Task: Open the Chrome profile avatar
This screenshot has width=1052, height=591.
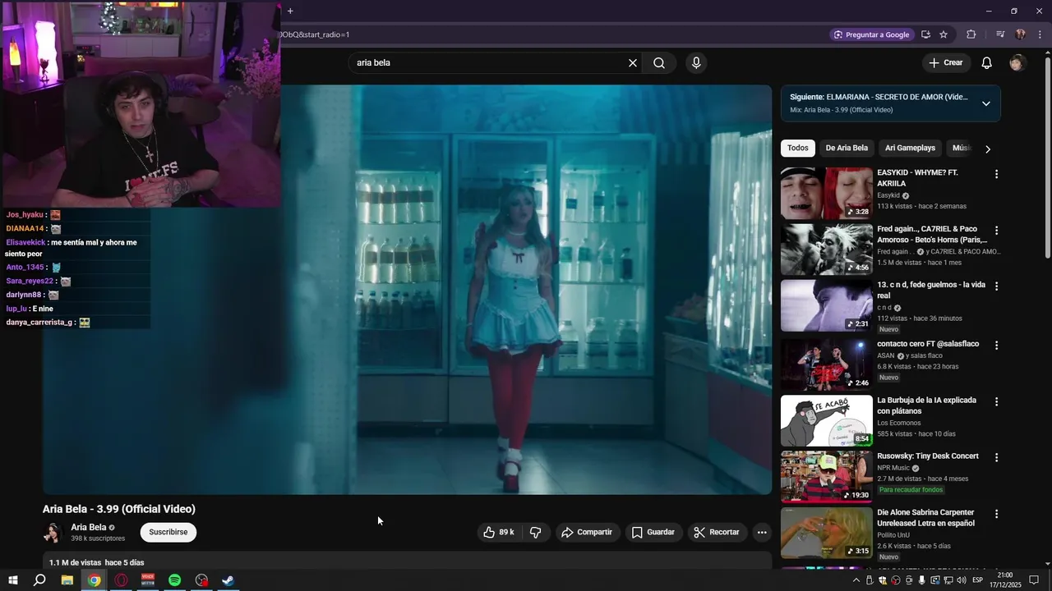Action: point(1021,34)
